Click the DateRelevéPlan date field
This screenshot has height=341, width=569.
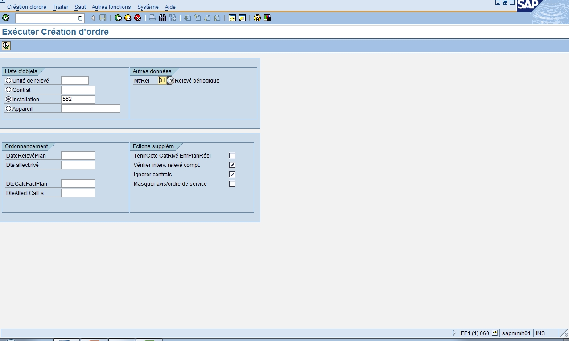(78, 156)
